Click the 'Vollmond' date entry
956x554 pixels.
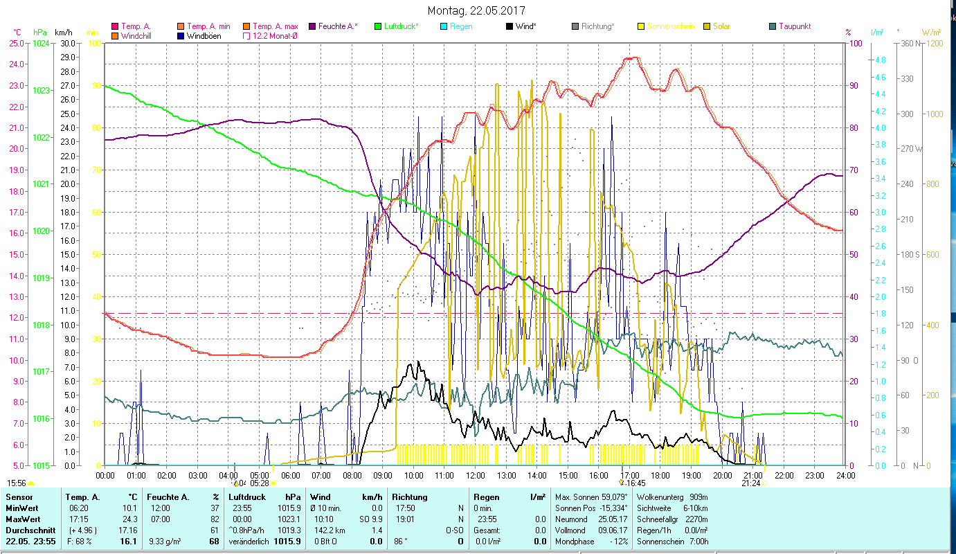pos(591,530)
